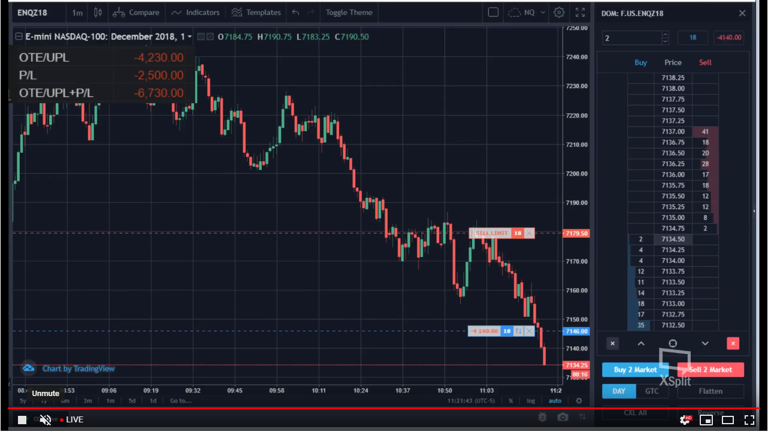Click Buy 2 Market button
Screen dimensions: 768x435
(635, 370)
